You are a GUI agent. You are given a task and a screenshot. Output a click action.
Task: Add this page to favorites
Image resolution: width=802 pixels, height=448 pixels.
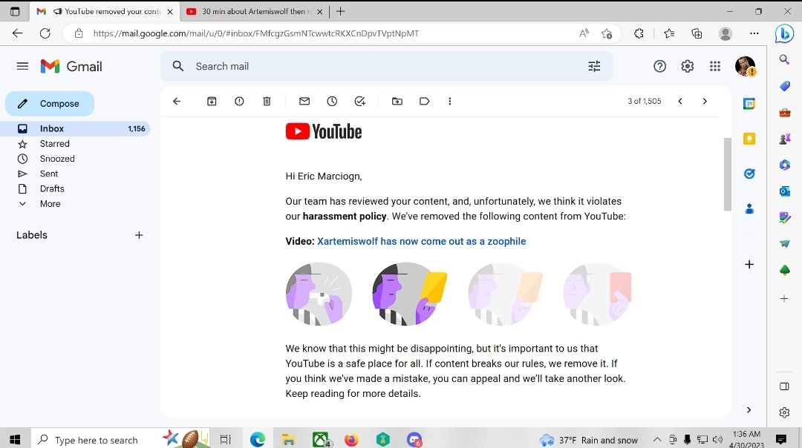click(607, 33)
